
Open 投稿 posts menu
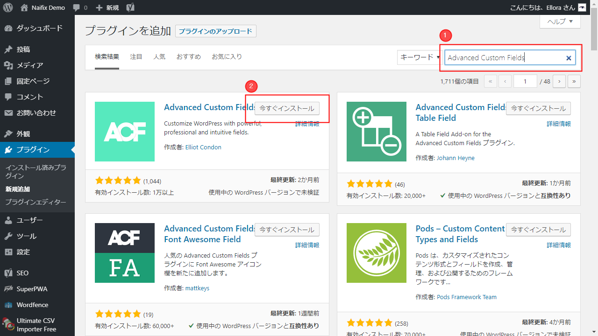pos(37,49)
